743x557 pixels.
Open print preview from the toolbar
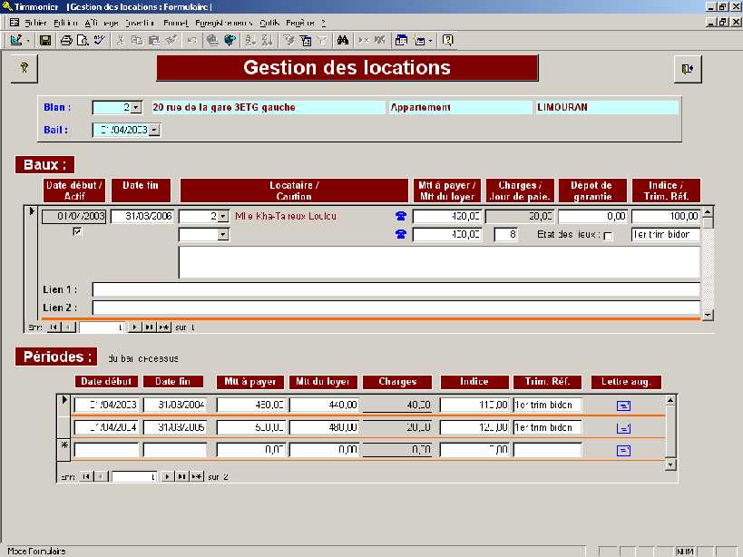pyautogui.click(x=83, y=40)
